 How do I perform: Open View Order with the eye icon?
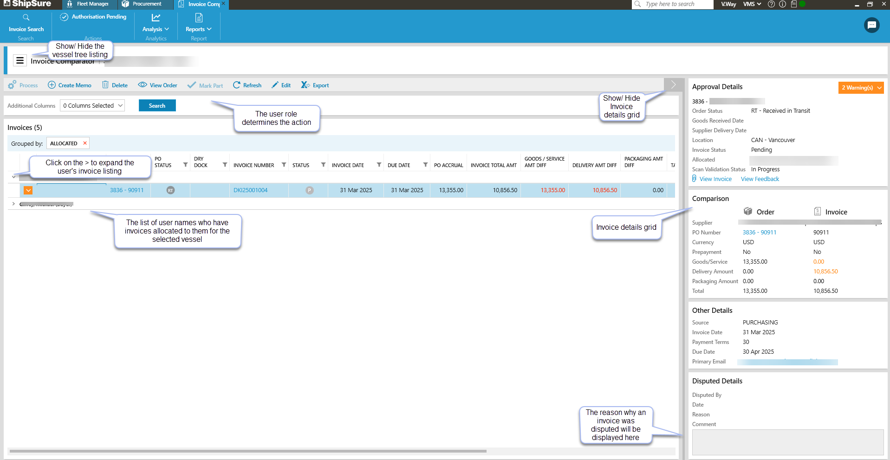click(x=143, y=85)
